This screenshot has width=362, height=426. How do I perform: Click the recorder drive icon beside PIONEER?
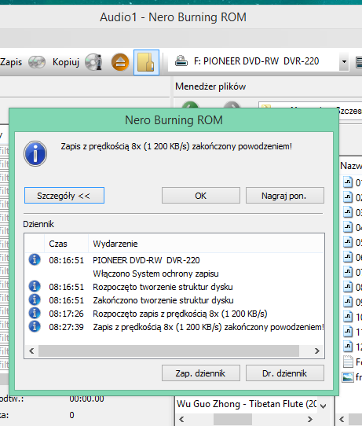click(181, 61)
